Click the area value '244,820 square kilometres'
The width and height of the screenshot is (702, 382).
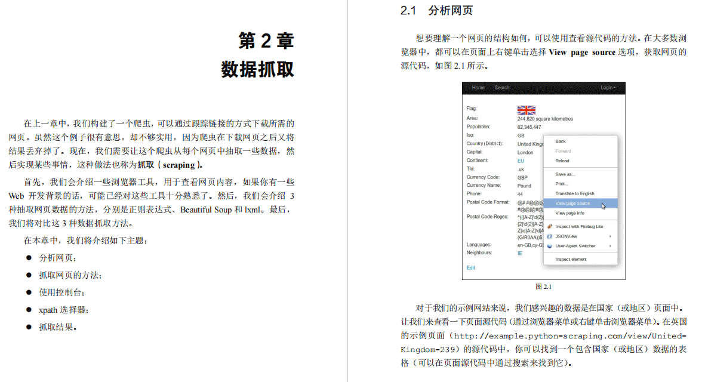546,119
